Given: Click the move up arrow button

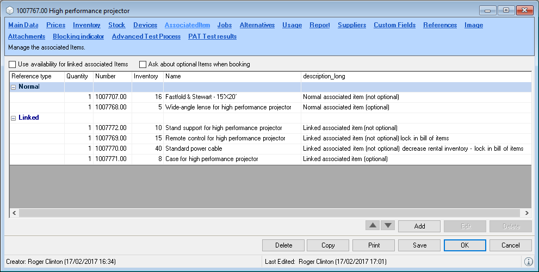Looking at the screenshot, I should click(x=373, y=226).
